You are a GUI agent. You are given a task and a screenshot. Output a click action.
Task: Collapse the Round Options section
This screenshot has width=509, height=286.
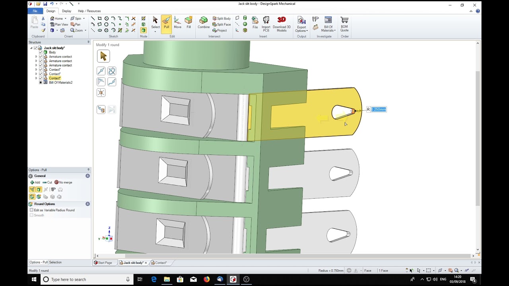tap(87, 204)
